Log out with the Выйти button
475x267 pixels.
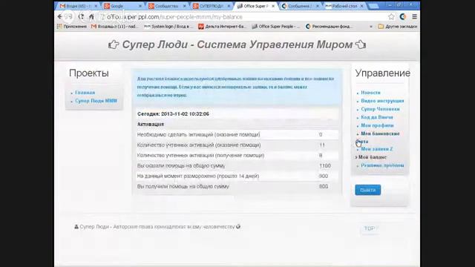[368, 190]
